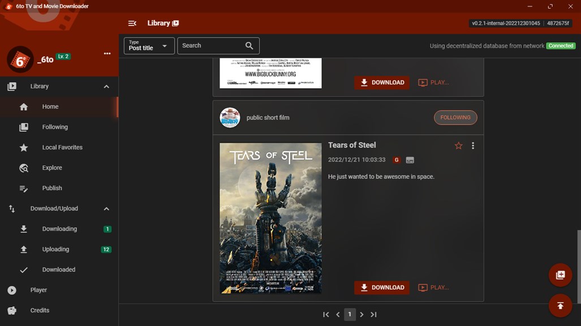Open Following in the sidebar
This screenshot has width=581, height=326.
coord(59,127)
